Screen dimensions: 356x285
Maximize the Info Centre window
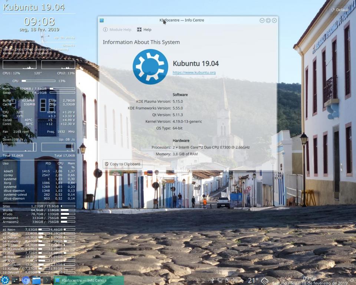point(268,20)
